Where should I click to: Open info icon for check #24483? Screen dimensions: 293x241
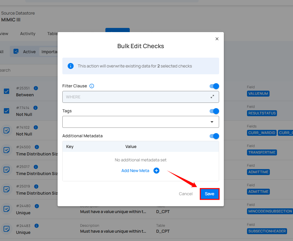click(37, 226)
